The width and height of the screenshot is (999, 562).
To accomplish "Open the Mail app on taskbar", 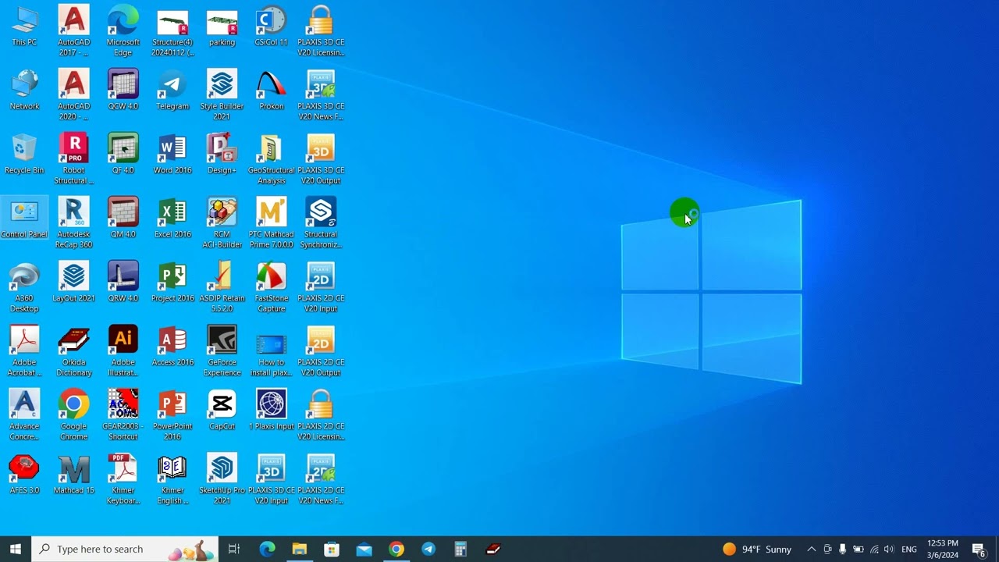I will pos(364,549).
